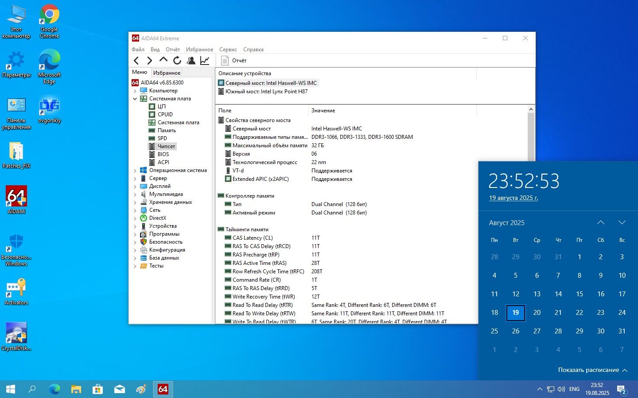Image resolution: width=638 pixels, height=398 pixels.
Task: Click the AIDA64 Back navigation arrow
Action: point(136,61)
